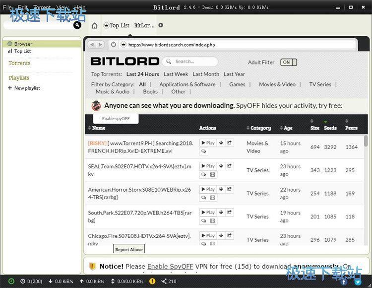
Task: Sort table by Age column
Action: point(286,128)
